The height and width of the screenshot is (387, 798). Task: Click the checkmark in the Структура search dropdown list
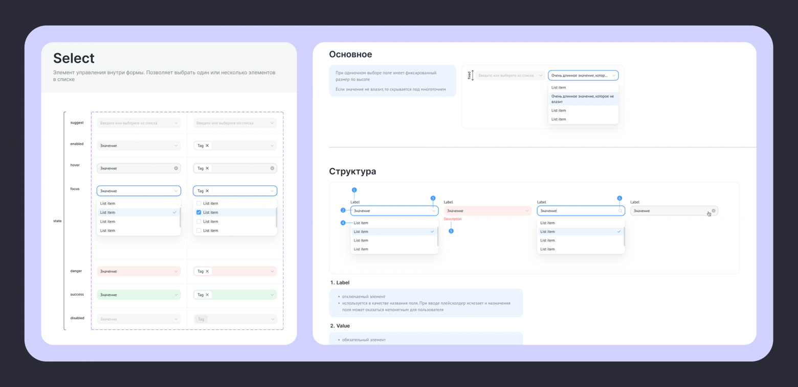[619, 231]
